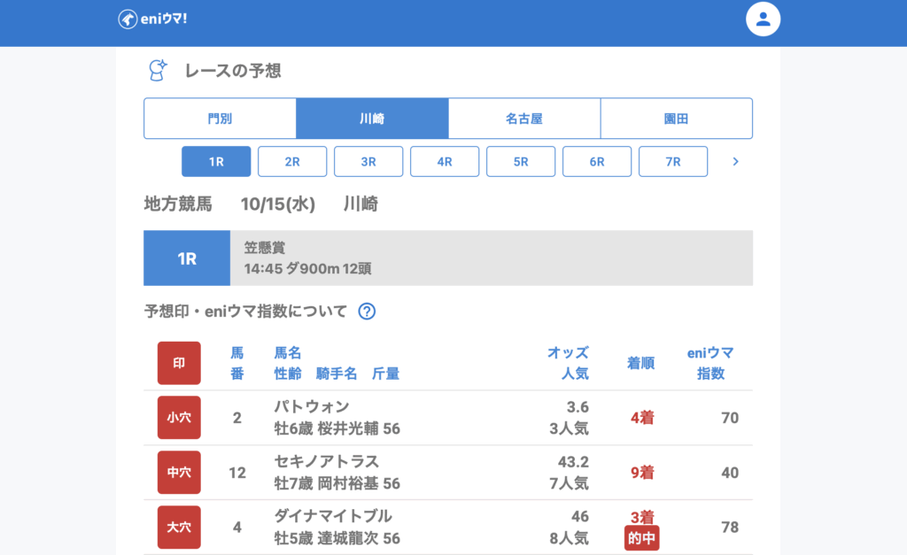This screenshot has height=555, width=907.
Task: Switch to the 名古屋 racecourse tab
Action: 524,119
